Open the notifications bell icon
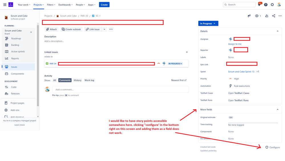Image resolution: width=285 pixels, height=161 pixels. [x=259, y=5]
